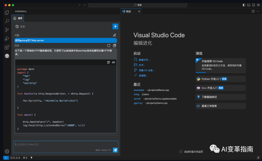Viewport: 262px width, 161px height.
Task: Enable show welcome page on startup checkbox
Action: click(x=181, y=152)
